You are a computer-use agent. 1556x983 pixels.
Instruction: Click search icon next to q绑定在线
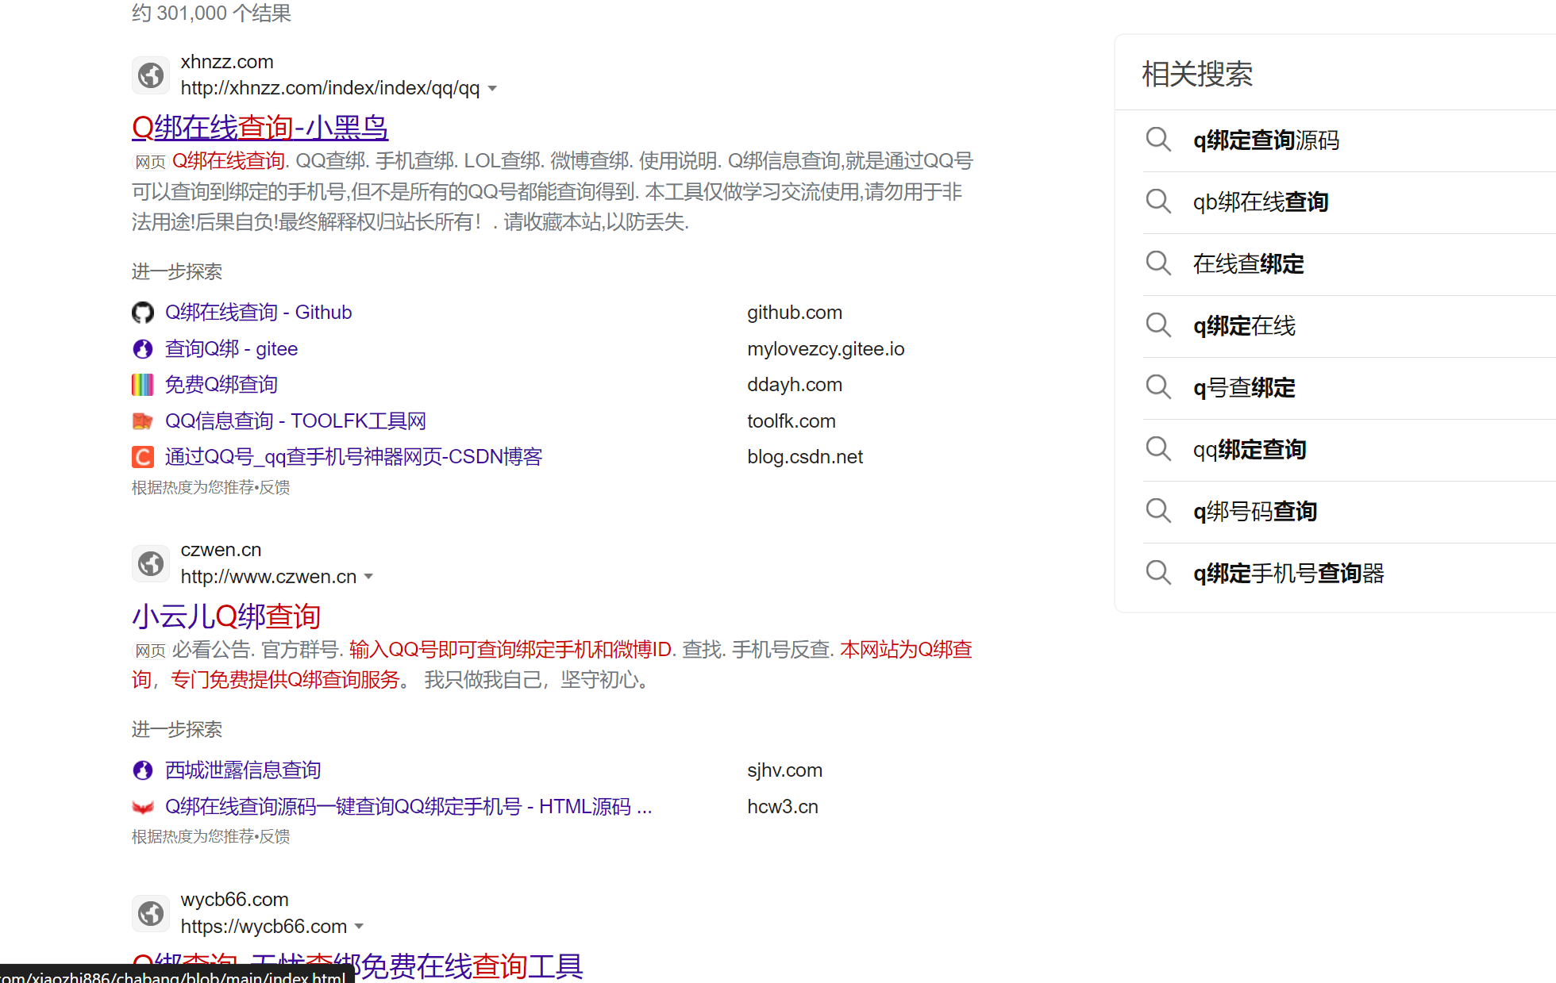[1158, 325]
